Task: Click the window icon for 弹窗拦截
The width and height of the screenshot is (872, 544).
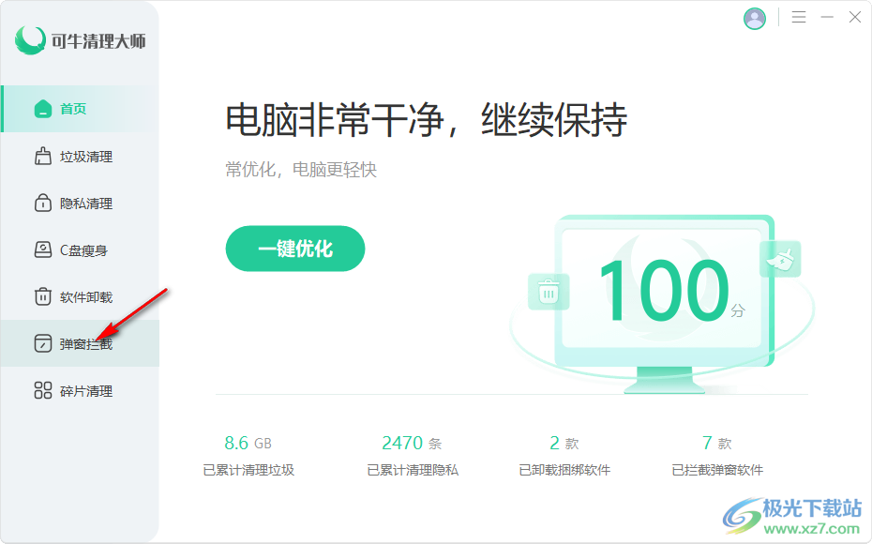Action: [x=43, y=344]
